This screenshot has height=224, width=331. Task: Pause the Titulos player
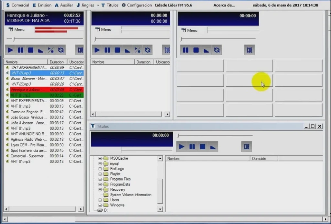point(192,146)
